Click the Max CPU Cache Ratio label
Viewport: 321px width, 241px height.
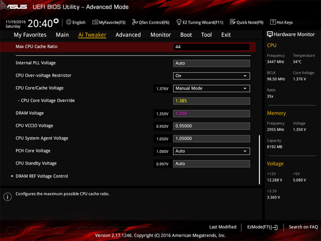37,46
